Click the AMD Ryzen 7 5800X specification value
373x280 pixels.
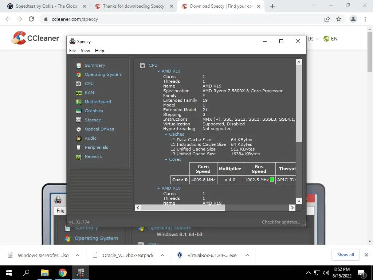click(x=242, y=91)
